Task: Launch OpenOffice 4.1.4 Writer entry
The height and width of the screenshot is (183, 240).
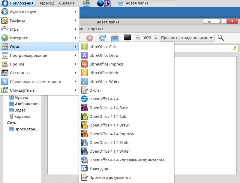Action: pyautogui.click(x=126, y=151)
